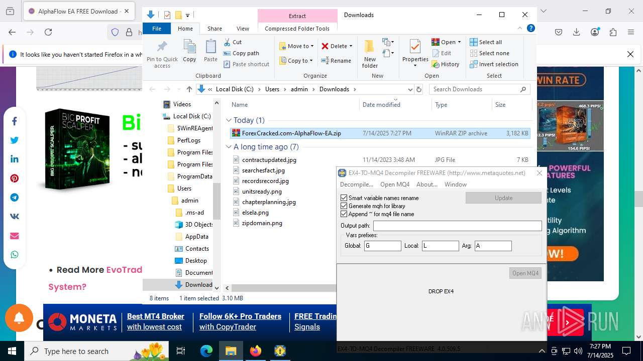
Task: Click the orange notification bell icon
Action: tap(19, 318)
